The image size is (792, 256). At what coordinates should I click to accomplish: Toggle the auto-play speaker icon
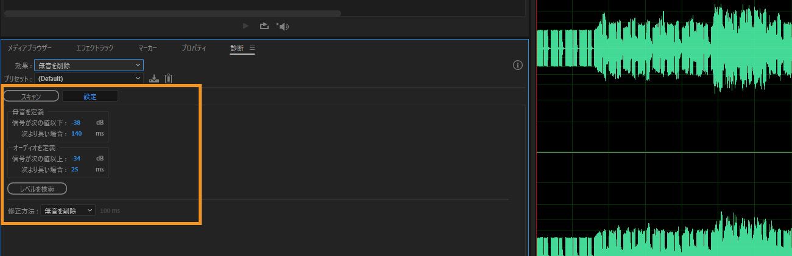[282, 26]
